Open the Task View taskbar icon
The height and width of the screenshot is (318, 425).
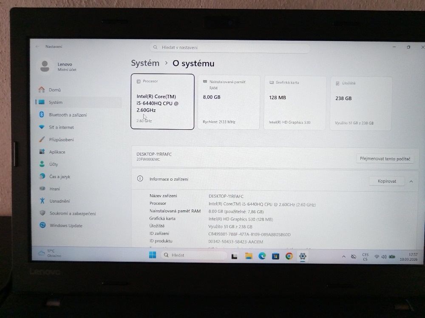coord(235,256)
